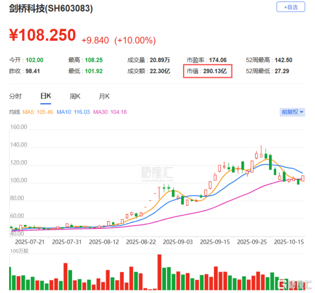Select the 日K chart tab
This screenshot has height=293, width=315.
[46, 96]
